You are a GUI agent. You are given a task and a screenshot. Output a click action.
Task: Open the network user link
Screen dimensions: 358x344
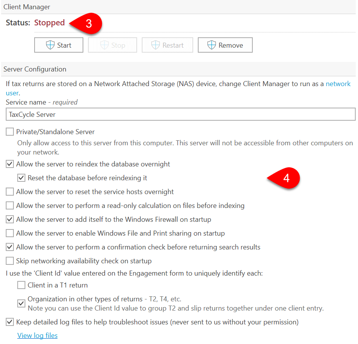[x=338, y=84]
